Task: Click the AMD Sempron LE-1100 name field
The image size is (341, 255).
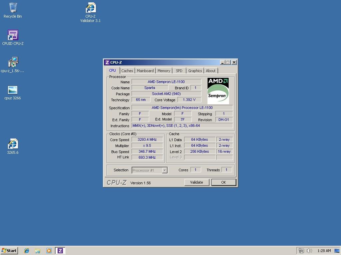Action: pyautogui.click(x=167, y=82)
